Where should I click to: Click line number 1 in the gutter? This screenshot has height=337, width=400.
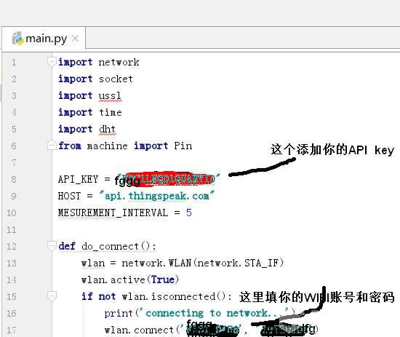coord(14,63)
